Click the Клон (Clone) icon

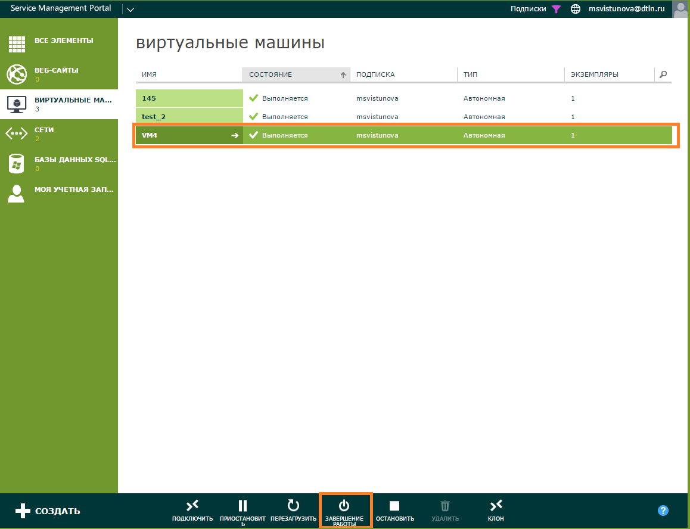(x=495, y=509)
